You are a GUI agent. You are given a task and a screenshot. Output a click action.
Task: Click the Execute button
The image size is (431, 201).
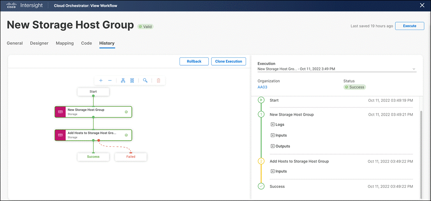pyautogui.click(x=410, y=26)
